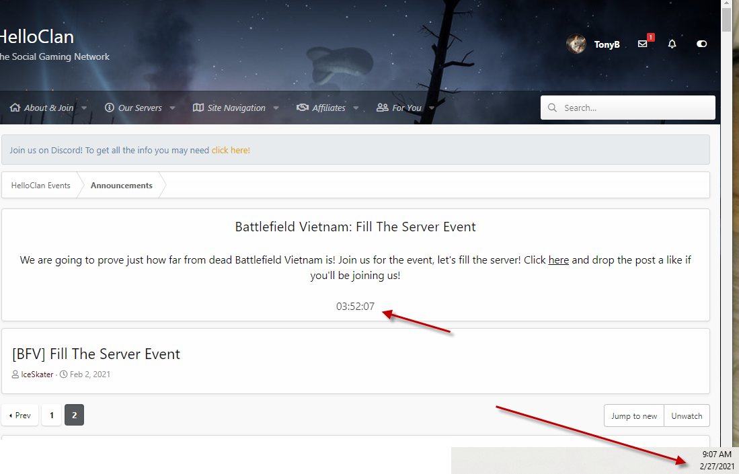Go to page 1 of the thread

click(x=52, y=416)
